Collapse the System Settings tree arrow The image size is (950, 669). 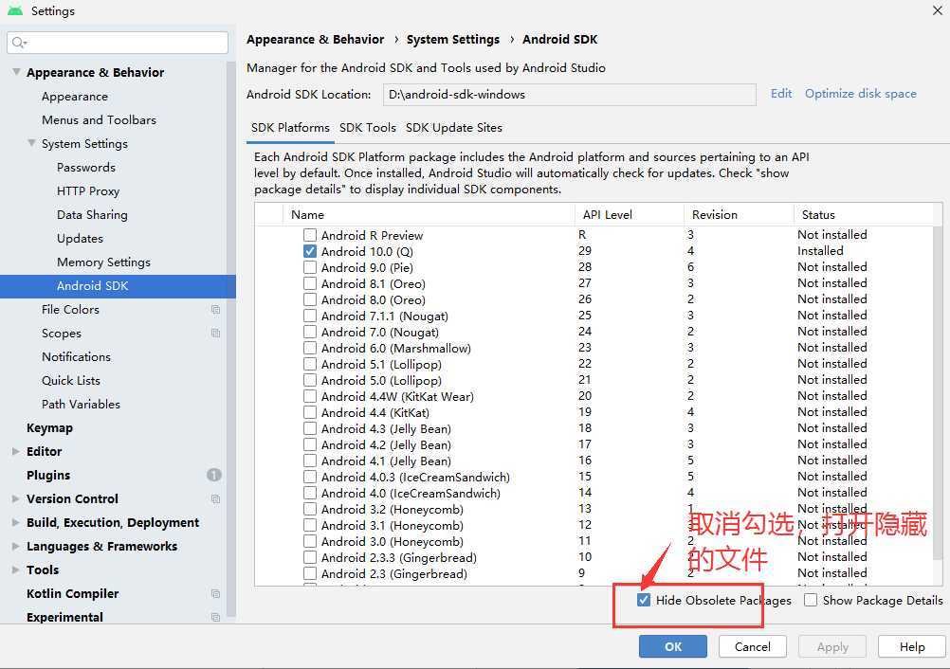coord(31,143)
